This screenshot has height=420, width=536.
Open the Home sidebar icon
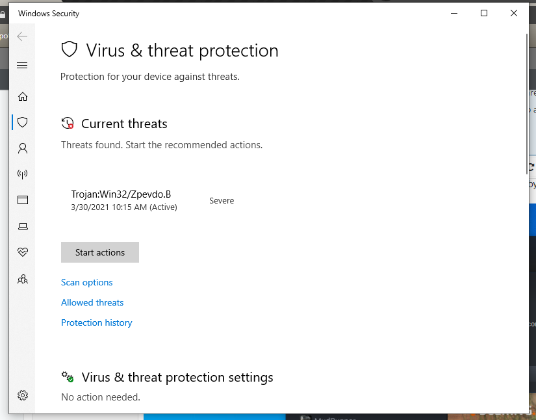pos(23,97)
